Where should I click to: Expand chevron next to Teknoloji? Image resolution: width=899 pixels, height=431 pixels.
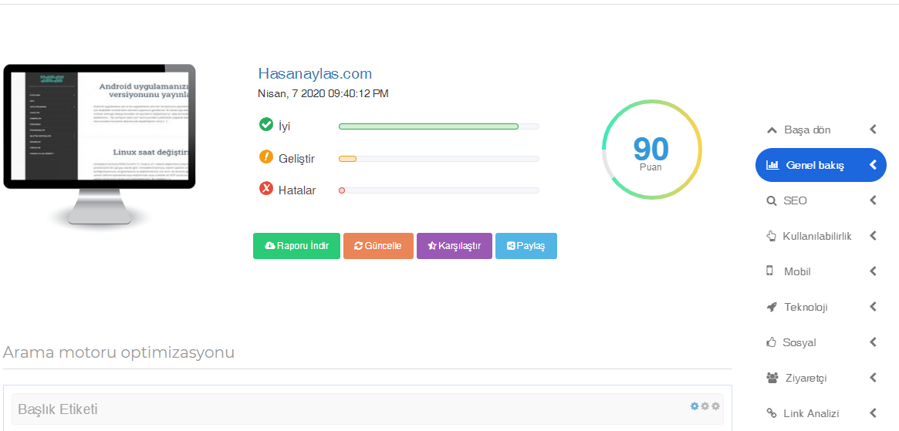point(874,307)
